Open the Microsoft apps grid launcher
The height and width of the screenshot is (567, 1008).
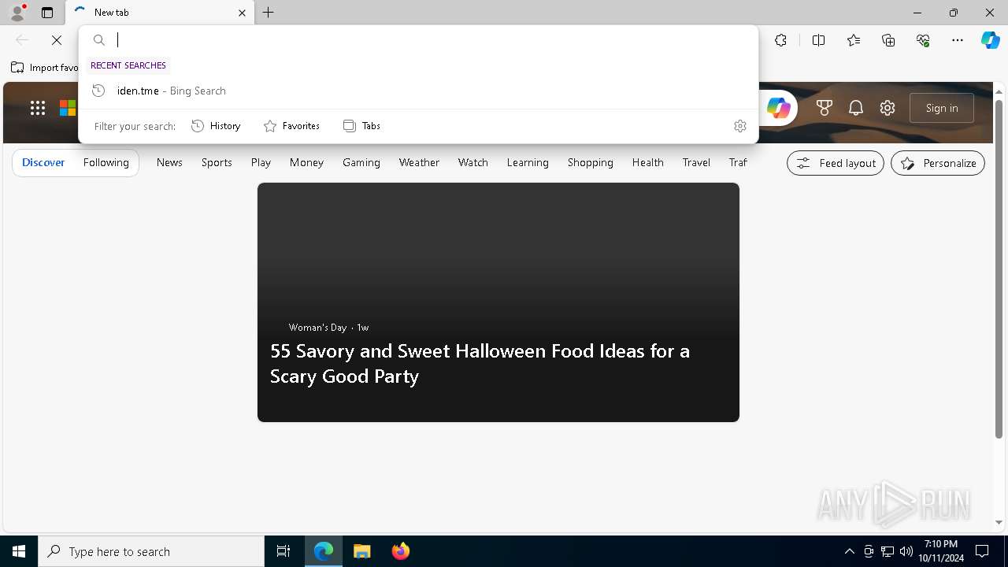(x=38, y=108)
